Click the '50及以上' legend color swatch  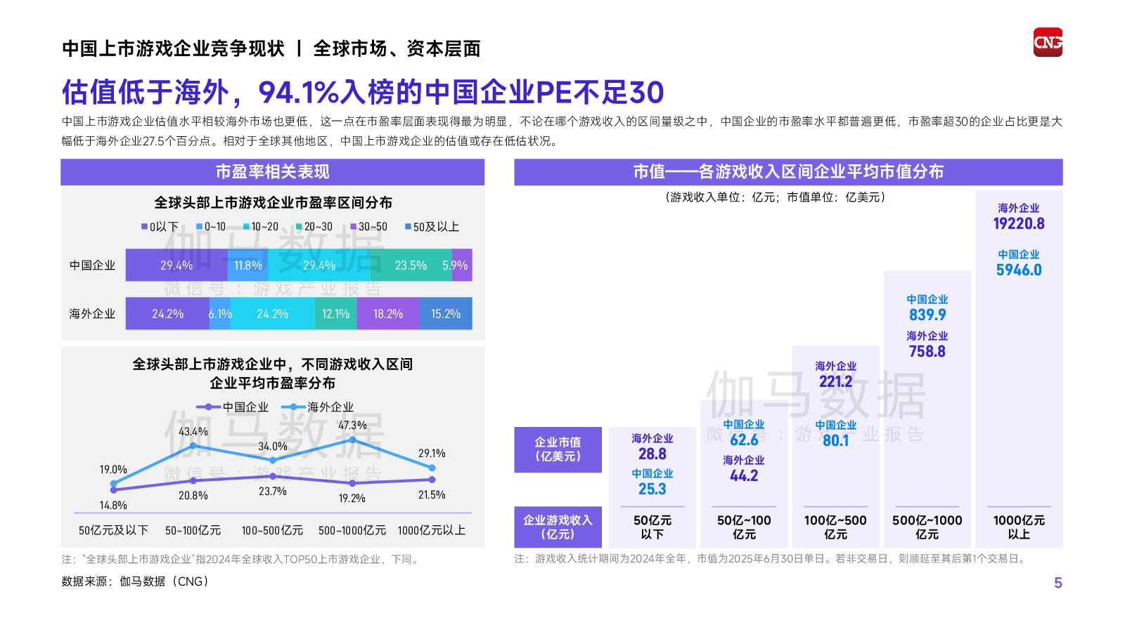click(x=408, y=227)
